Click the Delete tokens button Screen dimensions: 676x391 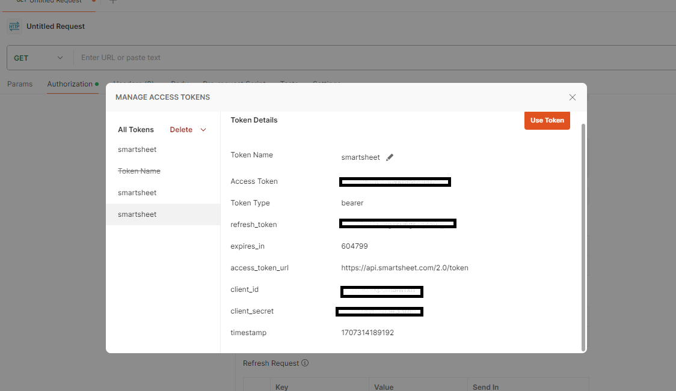(180, 130)
